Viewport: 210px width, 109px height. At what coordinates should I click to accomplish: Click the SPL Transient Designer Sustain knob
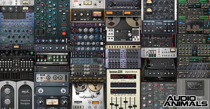click(x=7, y=102)
